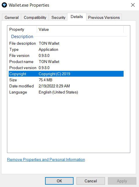Close the Wallet.exe Properties dialog
The width and height of the screenshot is (139, 187).
tap(133, 5)
